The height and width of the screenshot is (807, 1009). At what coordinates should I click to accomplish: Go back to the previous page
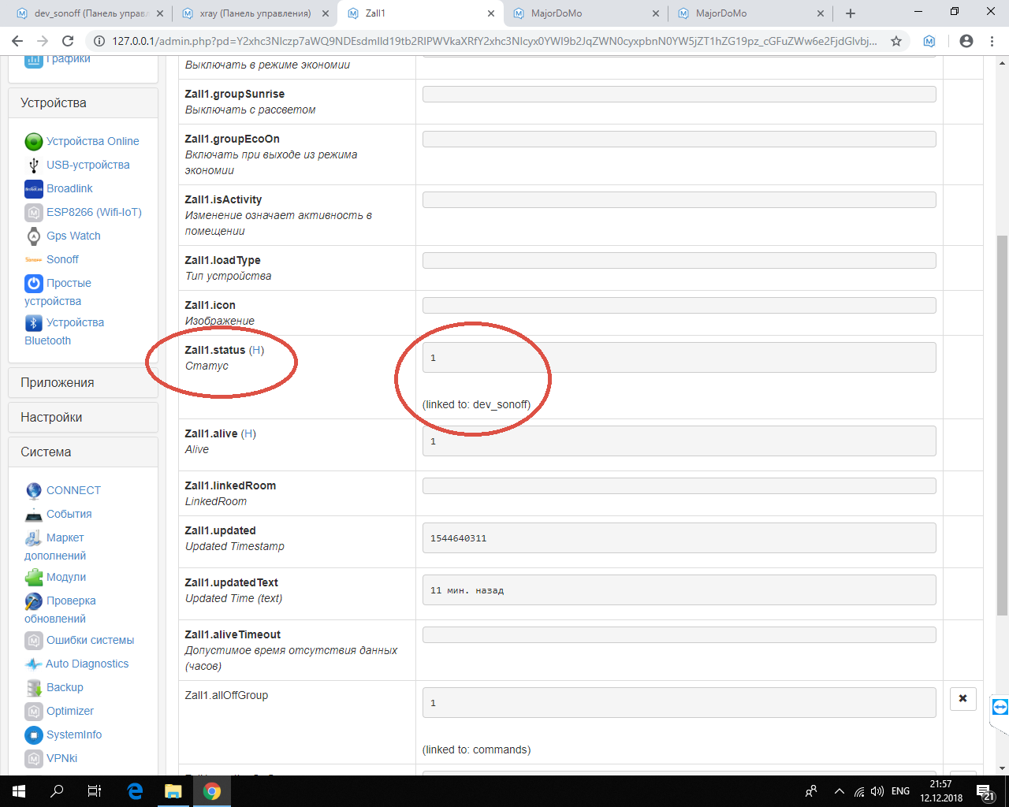17,41
